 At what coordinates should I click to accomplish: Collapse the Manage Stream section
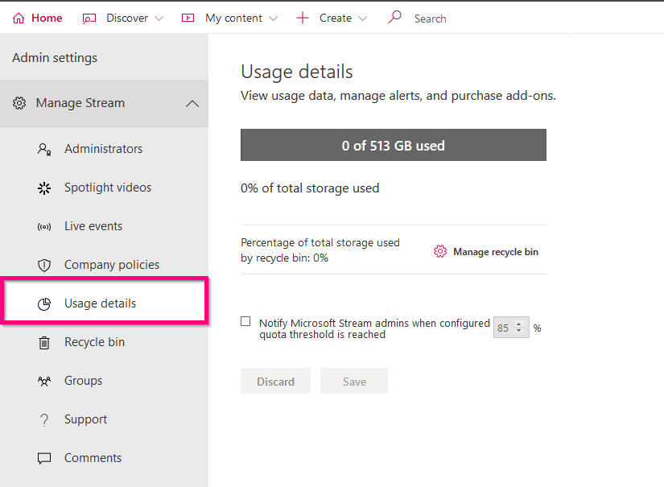tap(192, 103)
